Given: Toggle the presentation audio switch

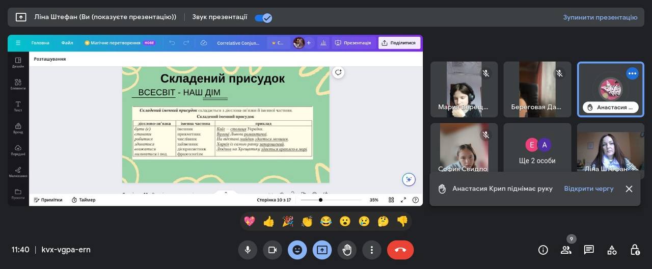Looking at the screenshot, I should tap(263, 17).
